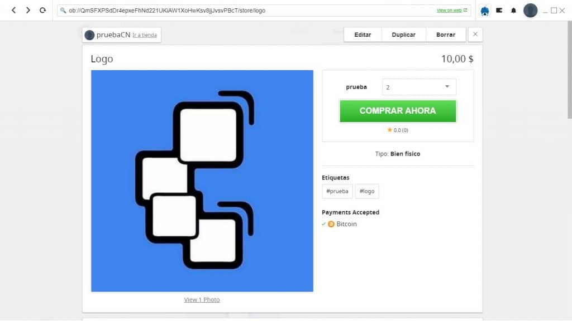Viewport: 572px width, 321px height.
Task: Click the search magnifier in address bar
Action: click(63, 11)
